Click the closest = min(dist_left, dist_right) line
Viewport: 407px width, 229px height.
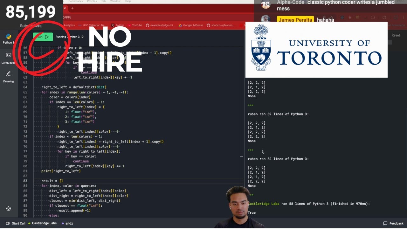coord(85,201)
